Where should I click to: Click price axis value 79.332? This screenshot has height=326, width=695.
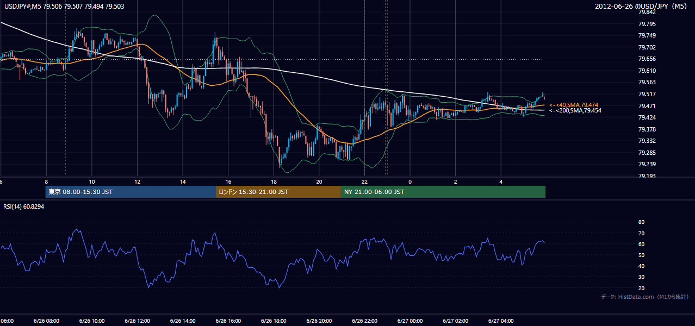point(647,141)
